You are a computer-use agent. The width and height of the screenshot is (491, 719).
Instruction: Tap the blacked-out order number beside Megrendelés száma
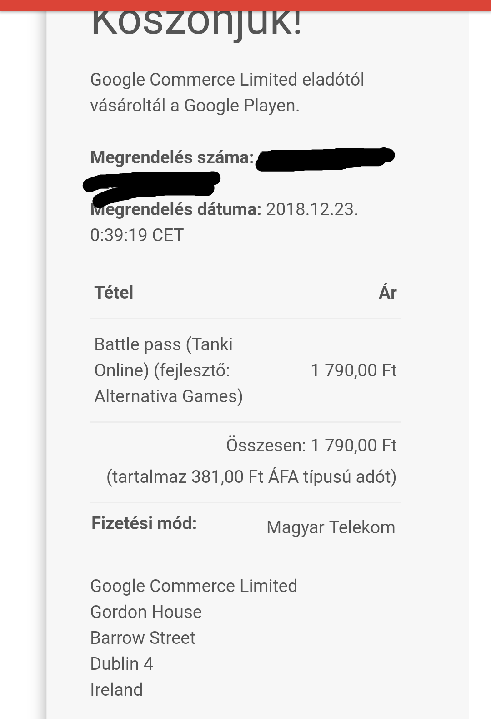click(325, 159)
